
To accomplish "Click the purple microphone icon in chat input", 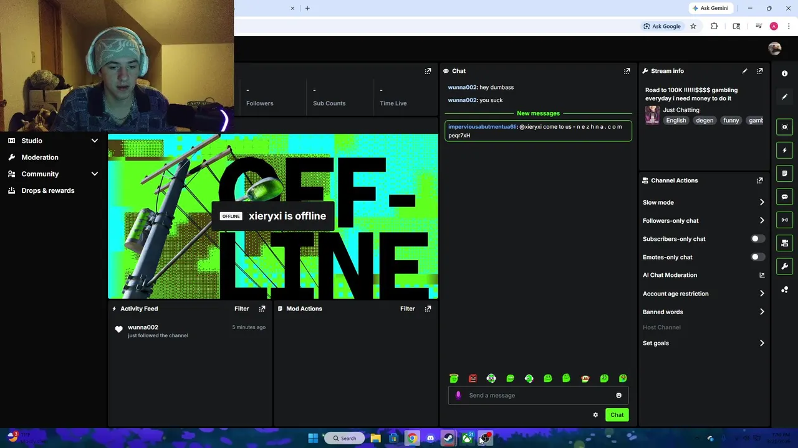I will click(x=458, y=395).
